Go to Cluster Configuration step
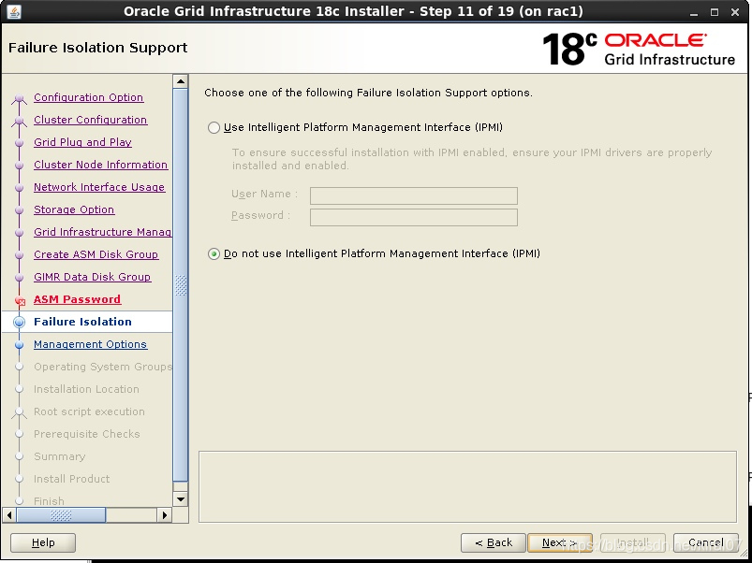752x563 pixels. pyautogui.click(x=90, y=120)
